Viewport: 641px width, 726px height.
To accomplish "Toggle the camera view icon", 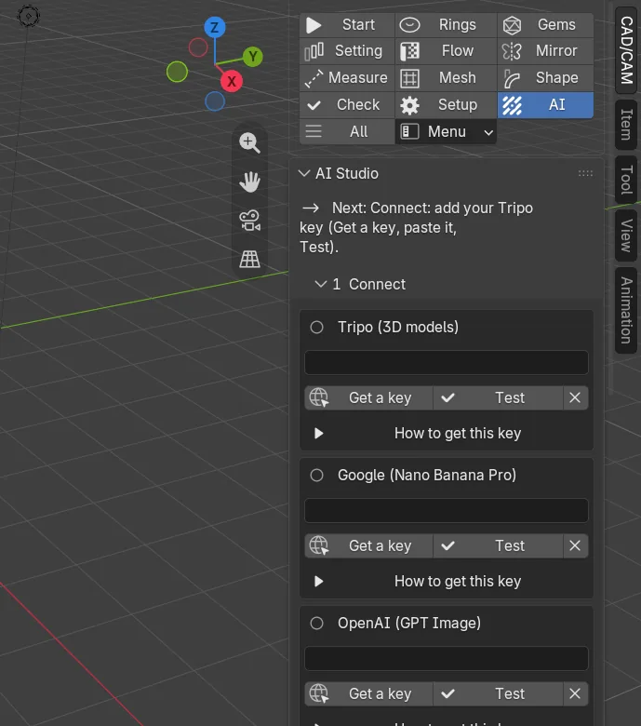I will tap(249, 221).
